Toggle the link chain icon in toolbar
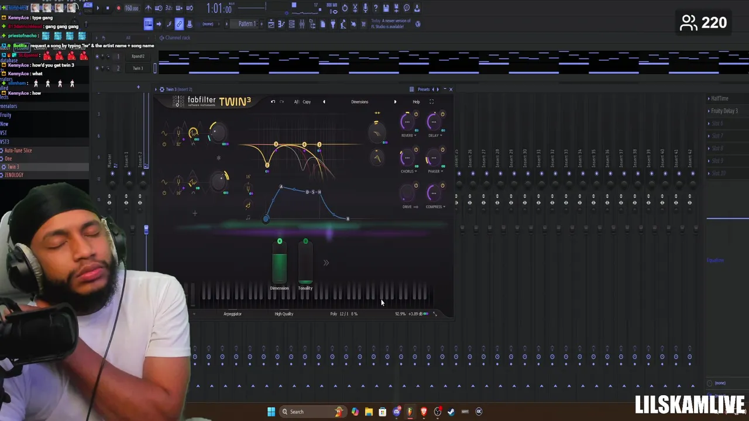This screenshot has height=421, width=749. [x=179, y=24]
